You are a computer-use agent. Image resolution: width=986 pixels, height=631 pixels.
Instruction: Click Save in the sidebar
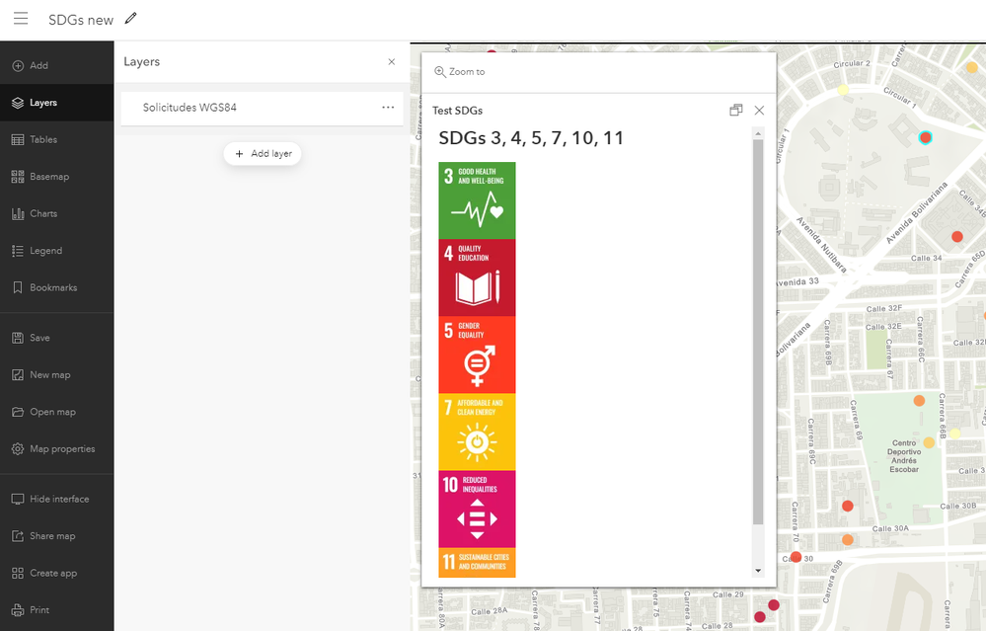(x=56, y=338)
